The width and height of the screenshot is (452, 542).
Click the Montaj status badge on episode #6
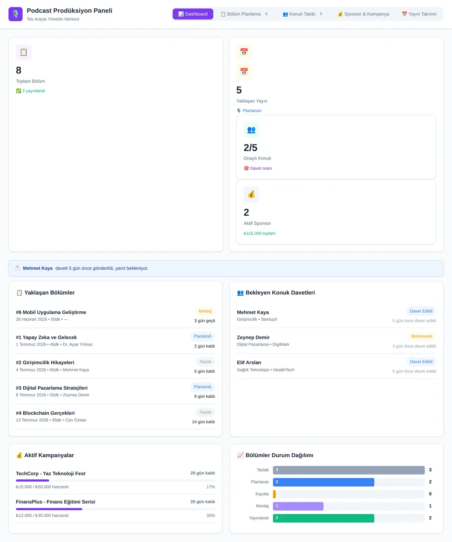(205, 311)
